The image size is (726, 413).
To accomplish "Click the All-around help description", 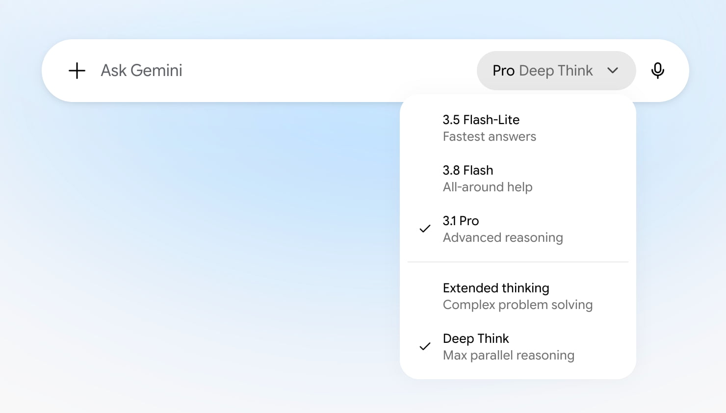I will click(488, 187).
